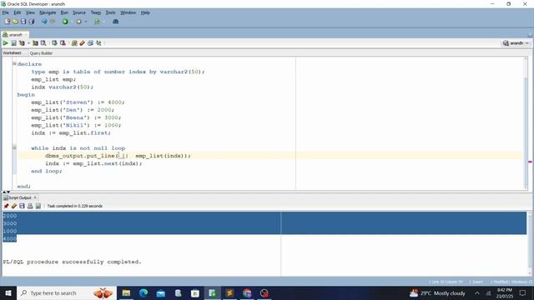Click the Unshared SQL Worksheet icon
Image resolution: width=534 pixels, height=300 pixels.
74,43
